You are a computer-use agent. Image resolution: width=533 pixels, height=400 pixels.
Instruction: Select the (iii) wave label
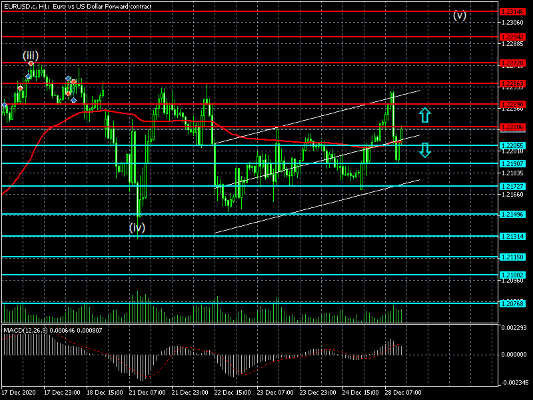coord(31,55)
